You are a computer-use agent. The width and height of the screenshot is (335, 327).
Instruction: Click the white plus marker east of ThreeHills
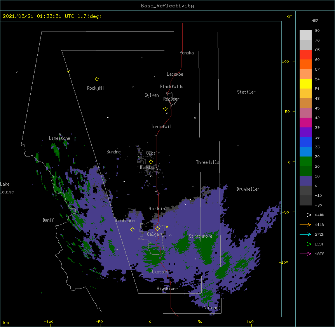(x=238, y=146)
